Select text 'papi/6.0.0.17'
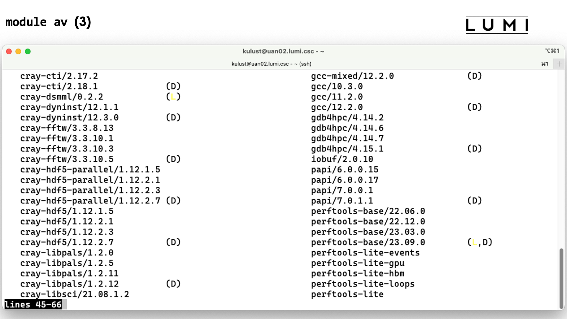567x319 pixels. 345,180
